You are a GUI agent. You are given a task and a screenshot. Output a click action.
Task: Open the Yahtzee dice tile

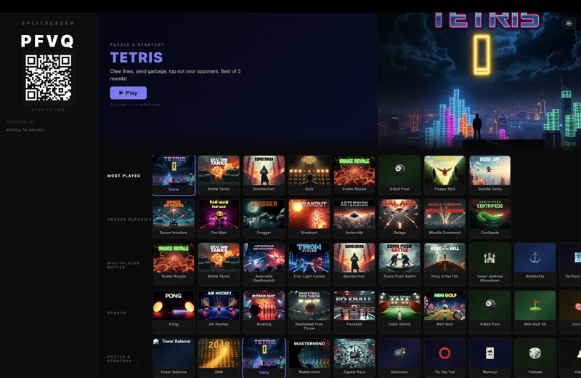click(535, 358)
